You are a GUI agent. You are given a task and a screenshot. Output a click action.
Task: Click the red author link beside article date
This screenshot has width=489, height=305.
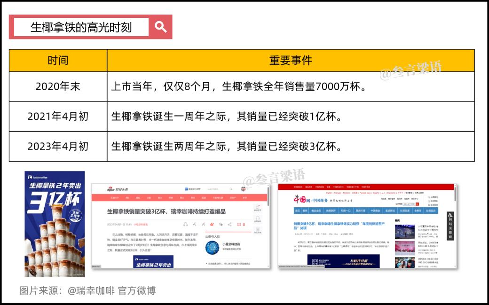[x=141, y=225]
